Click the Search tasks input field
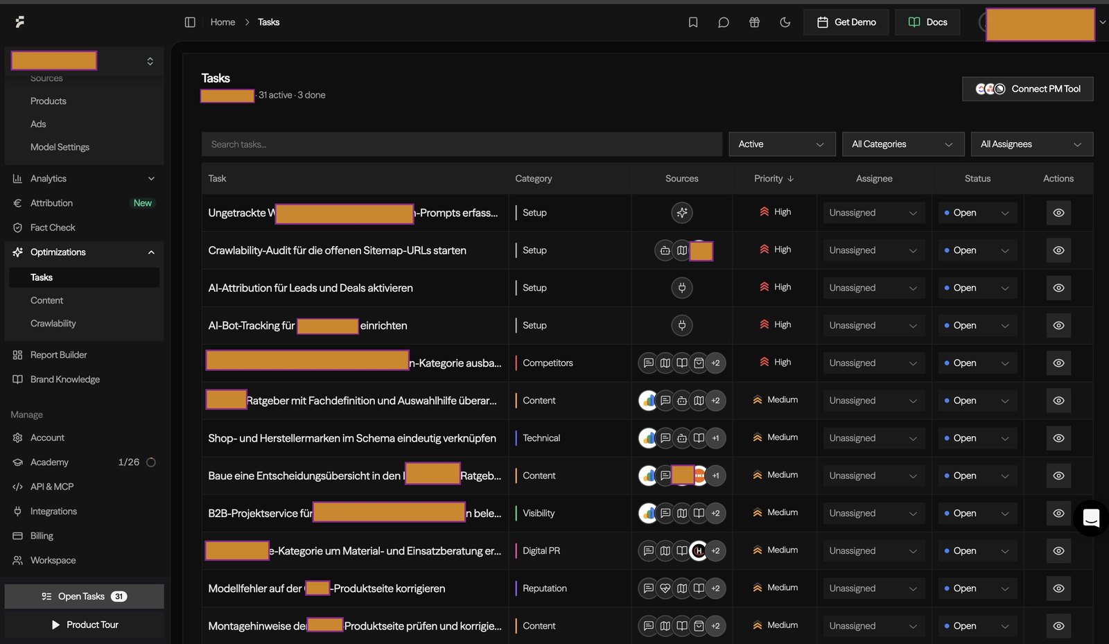Viewport: 1109px width, 644px height. click(x=462, y=144)
